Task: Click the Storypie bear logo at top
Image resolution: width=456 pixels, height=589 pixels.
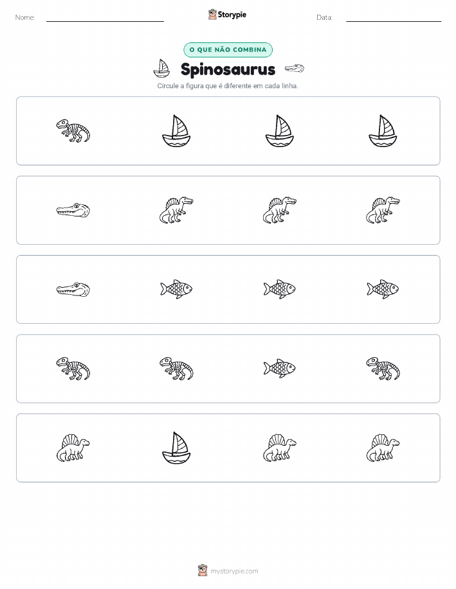Action: (x=212, y=14)
